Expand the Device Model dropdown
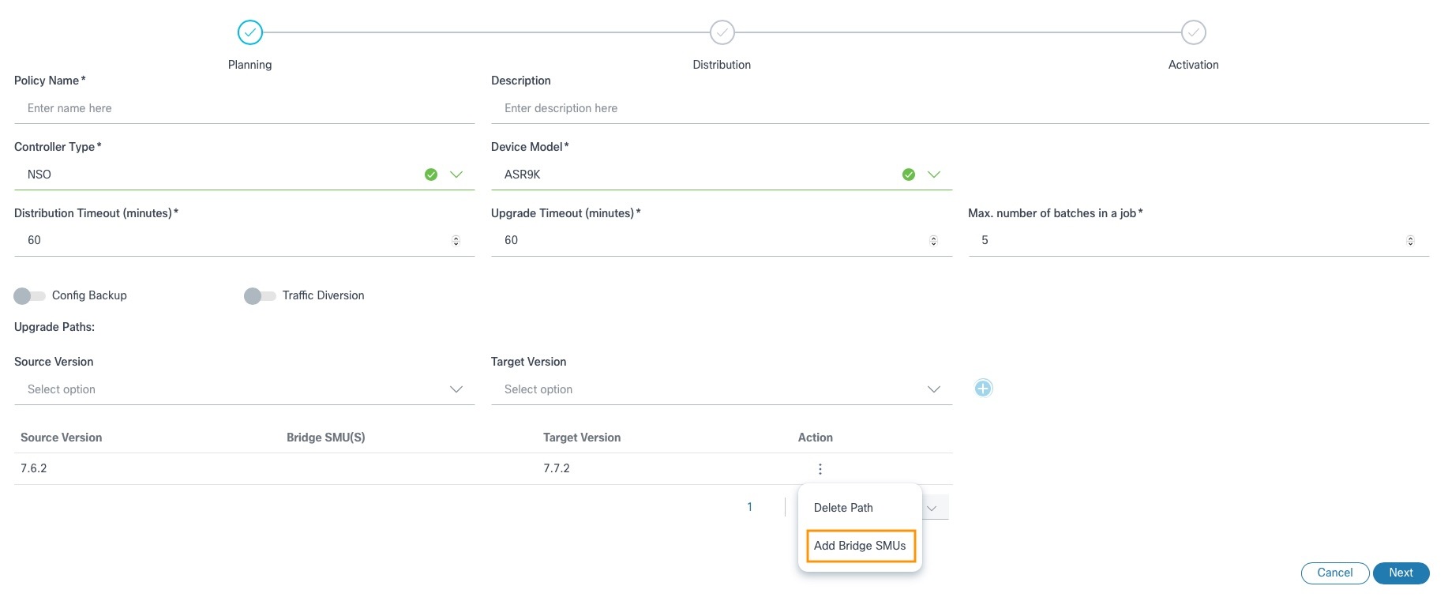This screenshot has height=601, width=1448. coord(934,175)
